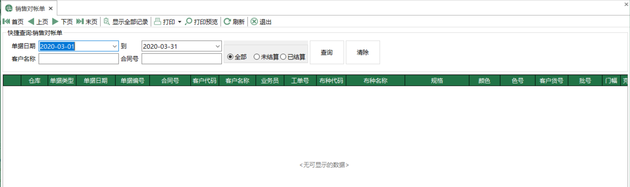The image size is (630, 187).
Task: Click the Print (打印) toolbar button
Action: (164, 22)
